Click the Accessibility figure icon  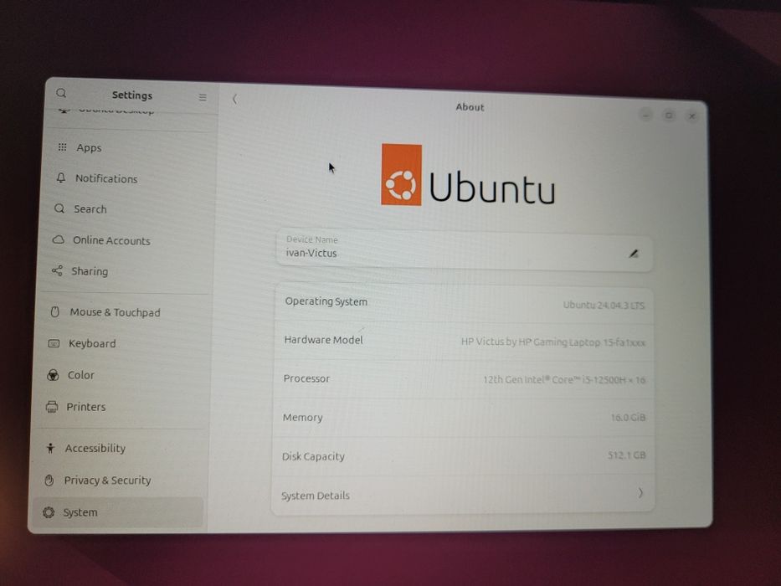(50, 448)
